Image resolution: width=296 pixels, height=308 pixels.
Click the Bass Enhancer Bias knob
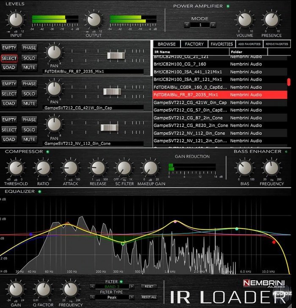coord(245,168)
